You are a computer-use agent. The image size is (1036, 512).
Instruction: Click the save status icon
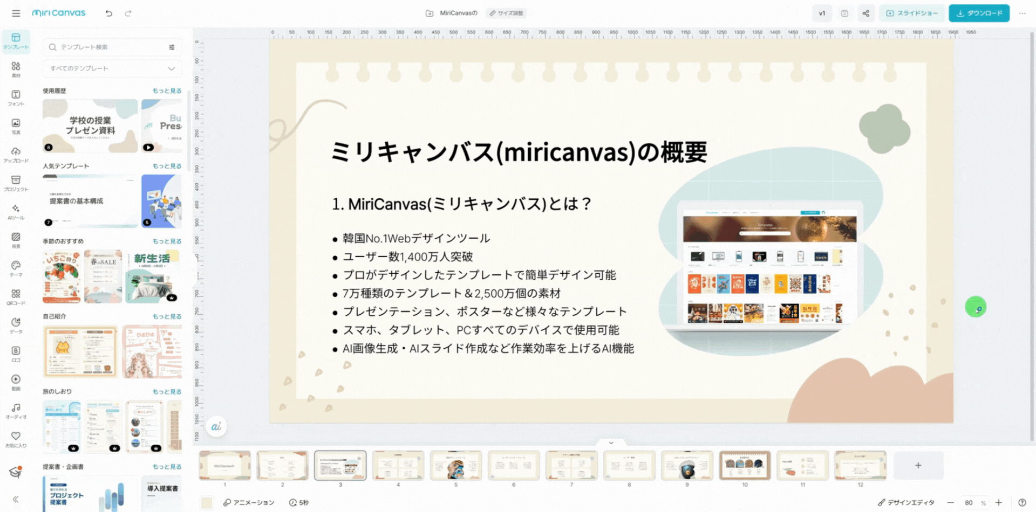click(x=844, y=13)
